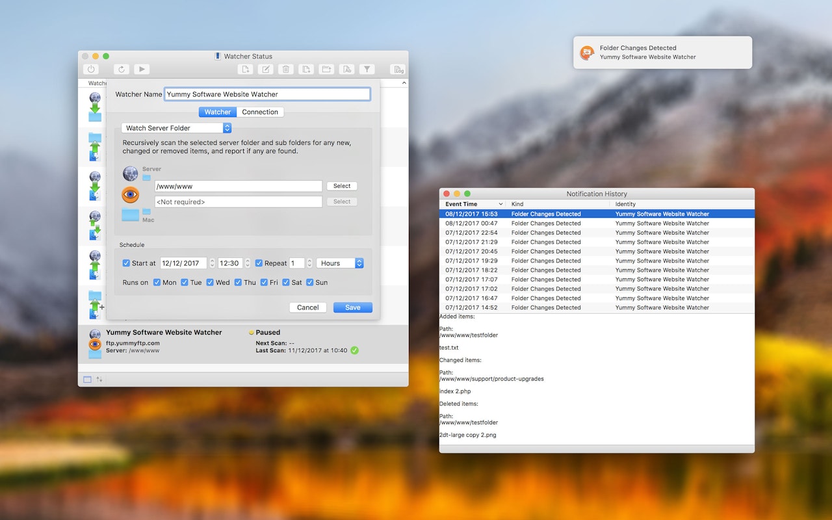Click the Mac folder icon in the sheet
Viewport: 832px width, 520px height.
coord(131,214)
